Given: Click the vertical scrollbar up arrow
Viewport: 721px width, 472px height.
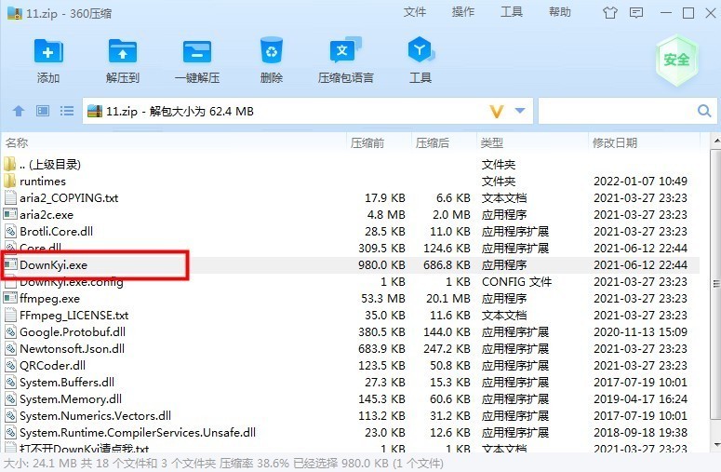Looking at the screenshot, I should (715, 140).
